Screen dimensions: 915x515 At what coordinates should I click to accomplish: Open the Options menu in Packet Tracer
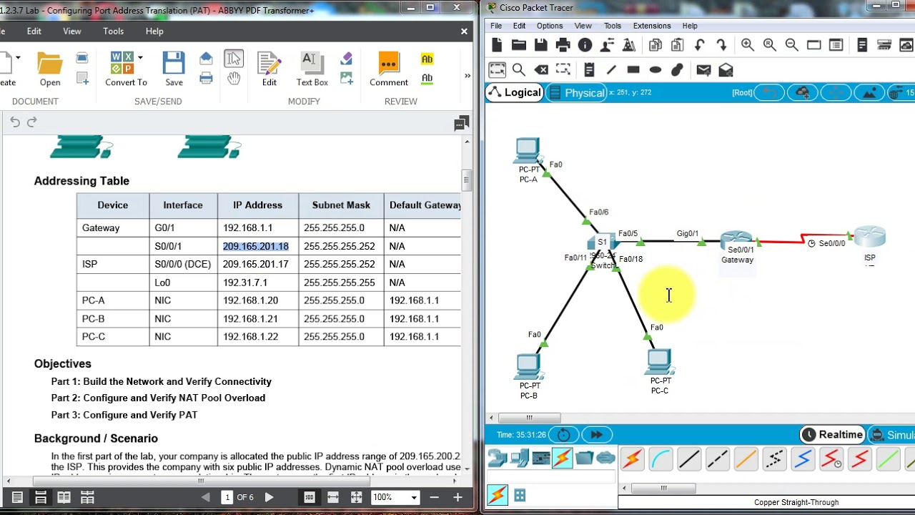550,26
